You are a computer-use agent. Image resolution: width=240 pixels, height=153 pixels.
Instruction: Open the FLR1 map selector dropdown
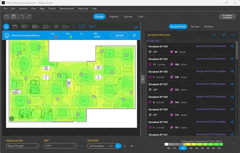[x=60, y=146]
